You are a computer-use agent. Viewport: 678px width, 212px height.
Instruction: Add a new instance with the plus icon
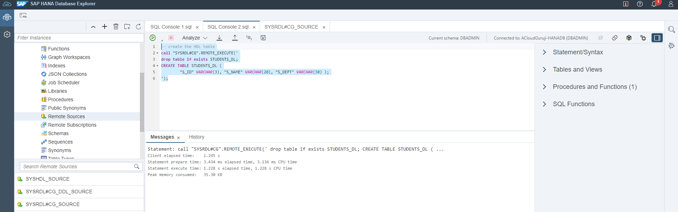pos(105,26)
